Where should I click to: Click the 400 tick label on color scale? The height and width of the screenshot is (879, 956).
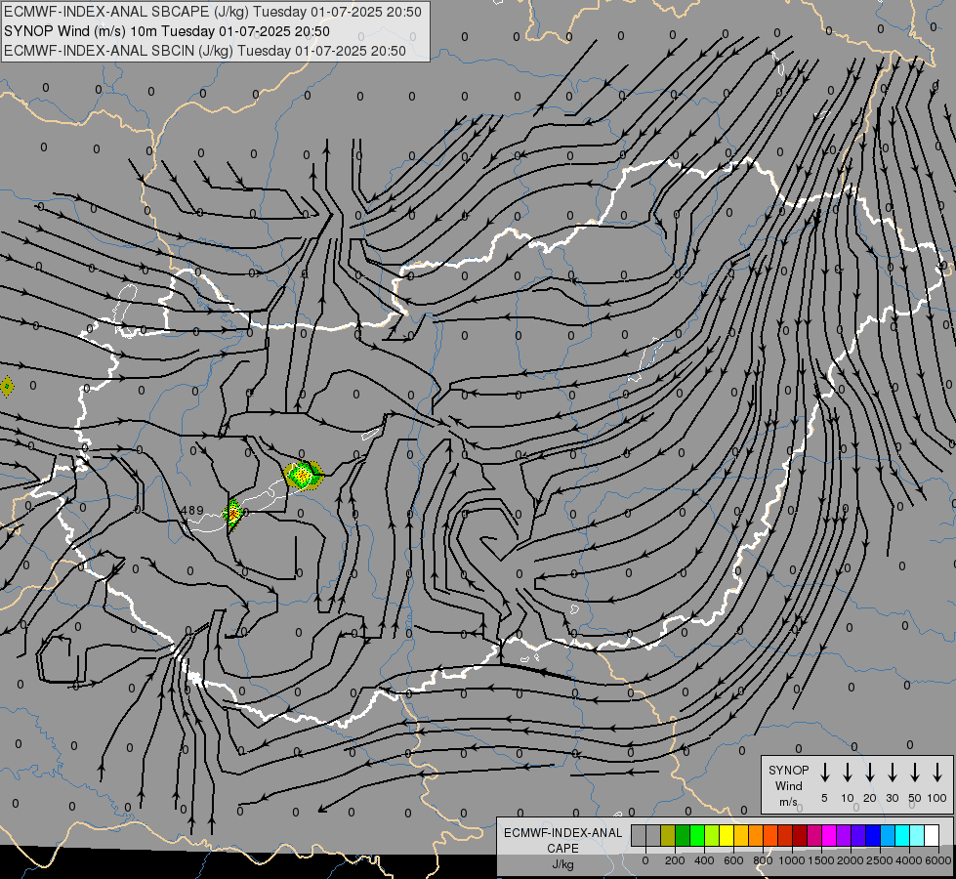[x=704, y=860]
